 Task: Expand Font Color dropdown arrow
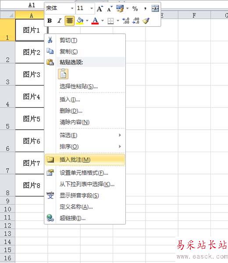[x=103, y=21]
